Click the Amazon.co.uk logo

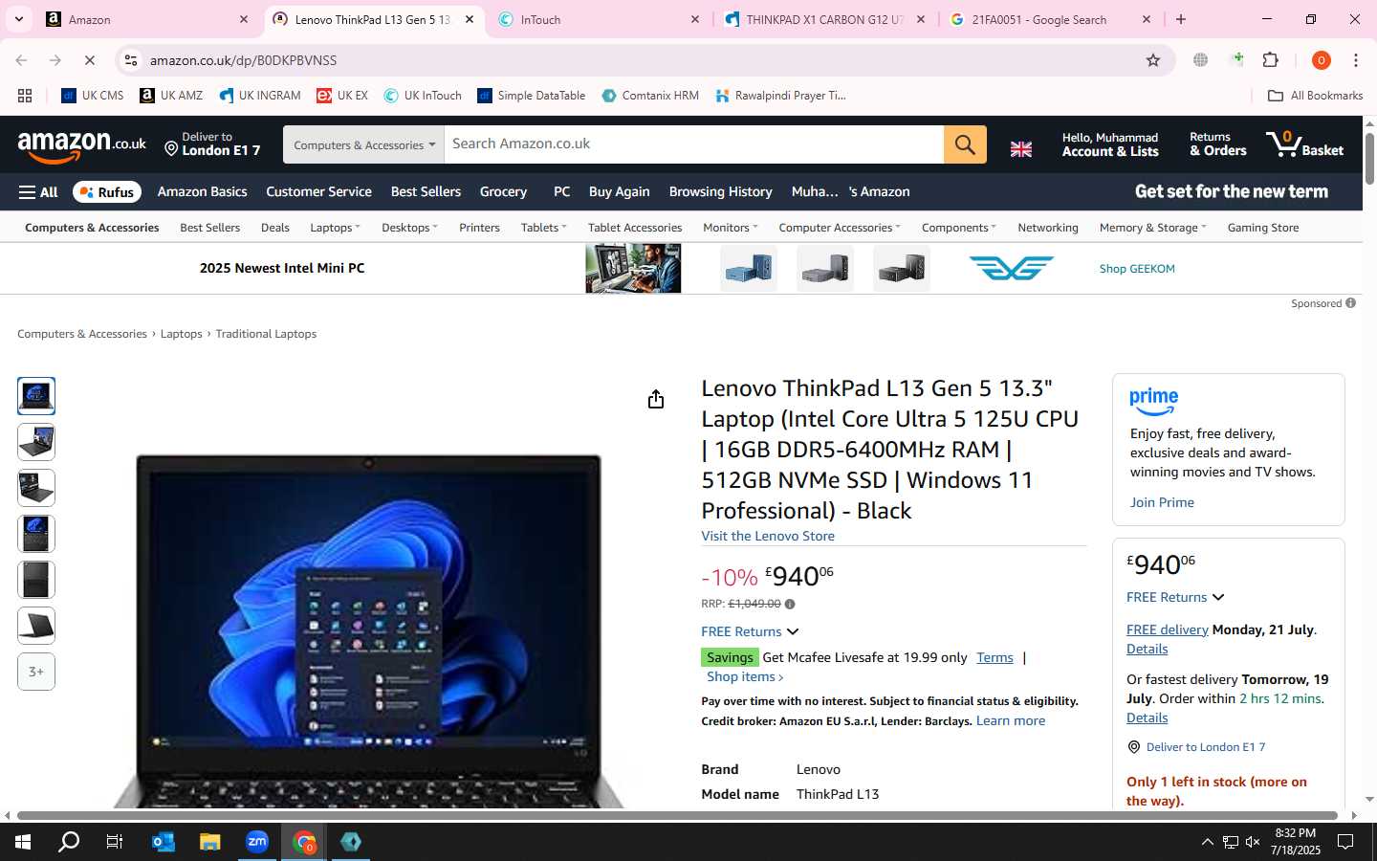[81, 145]
